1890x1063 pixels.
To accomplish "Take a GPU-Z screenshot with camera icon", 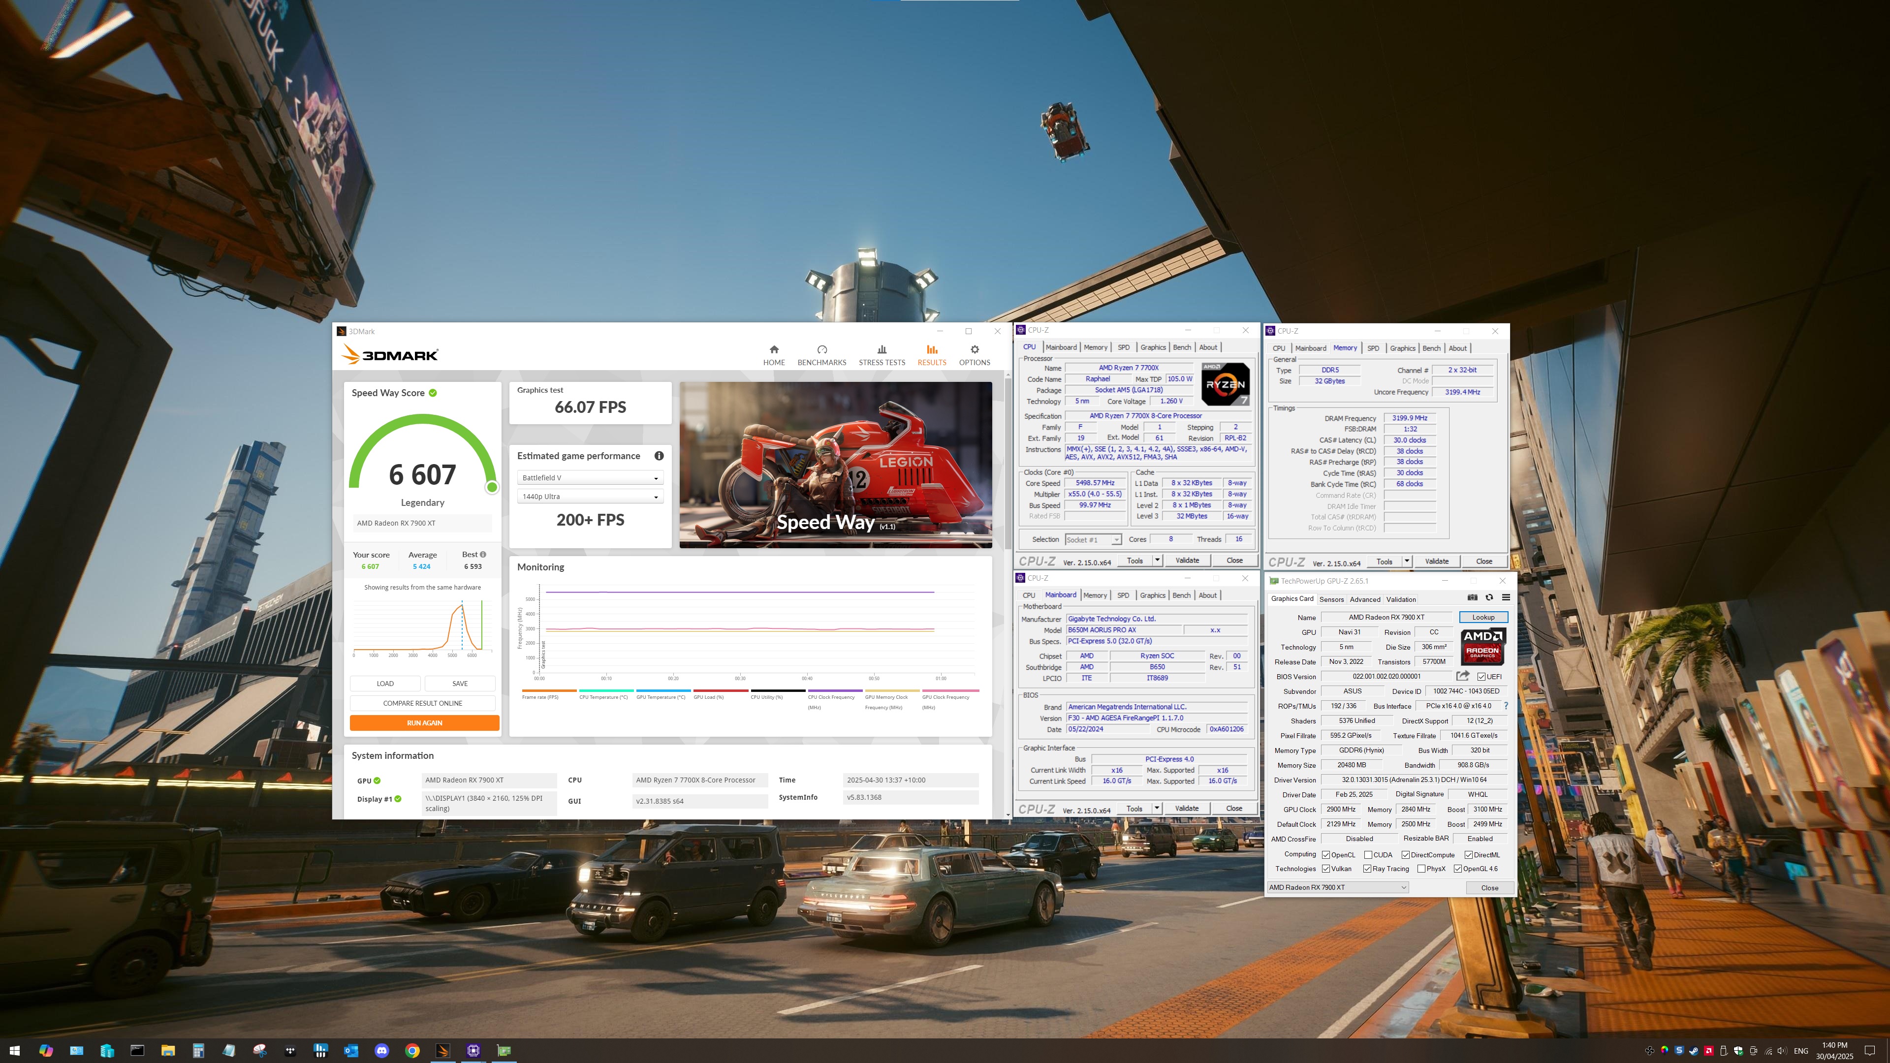I will pos(1472,597).
